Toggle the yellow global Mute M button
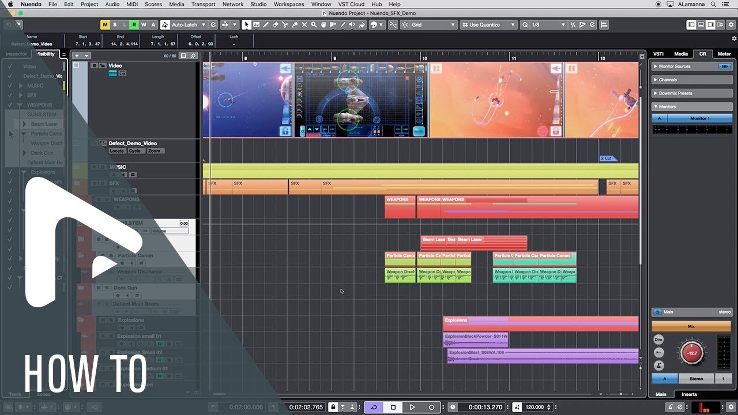Screen dimensions: 738x415 (105, 25)
